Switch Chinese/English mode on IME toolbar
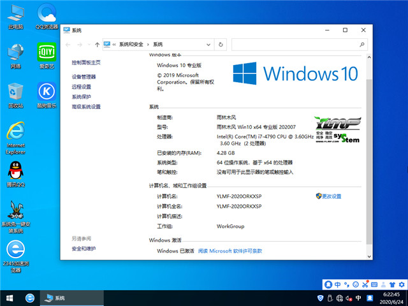Screen dimensions: 408x306 coord(337,284)
